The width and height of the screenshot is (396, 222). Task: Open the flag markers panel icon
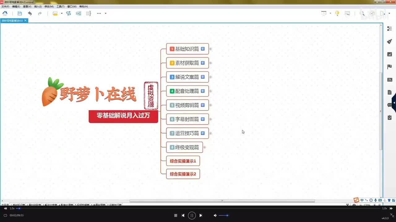point(390,67)
